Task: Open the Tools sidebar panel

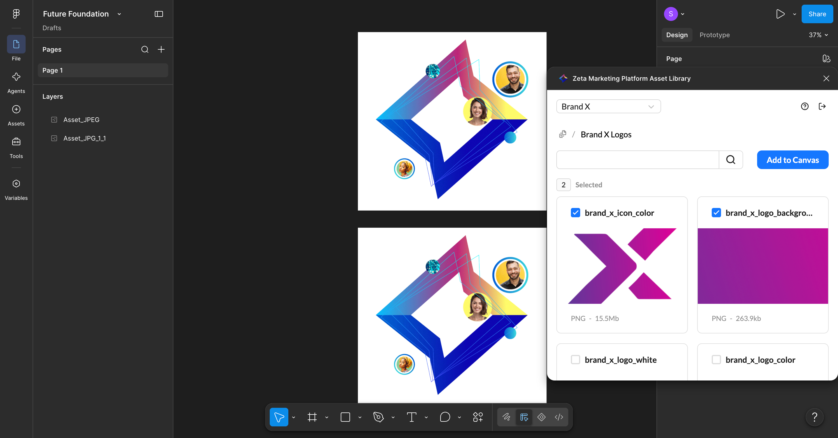Action: point(16,148)
